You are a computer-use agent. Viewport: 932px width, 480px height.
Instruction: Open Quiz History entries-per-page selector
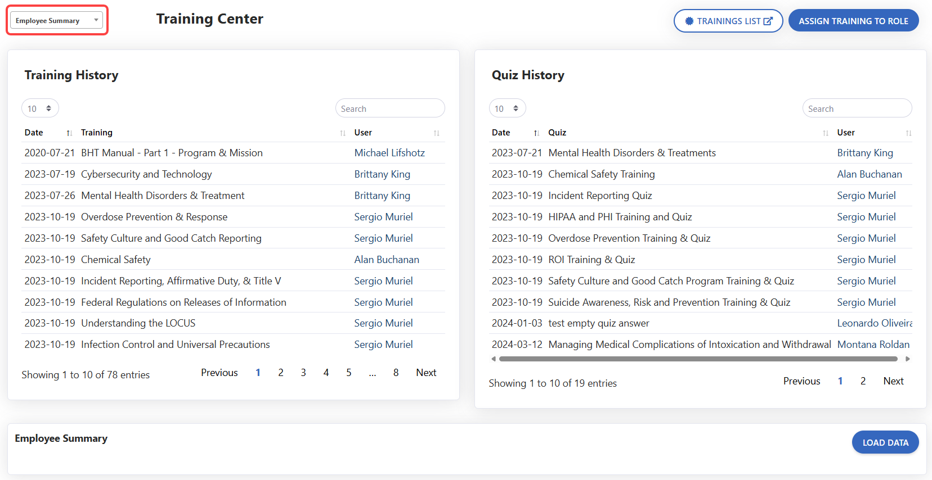click(507, 108)
